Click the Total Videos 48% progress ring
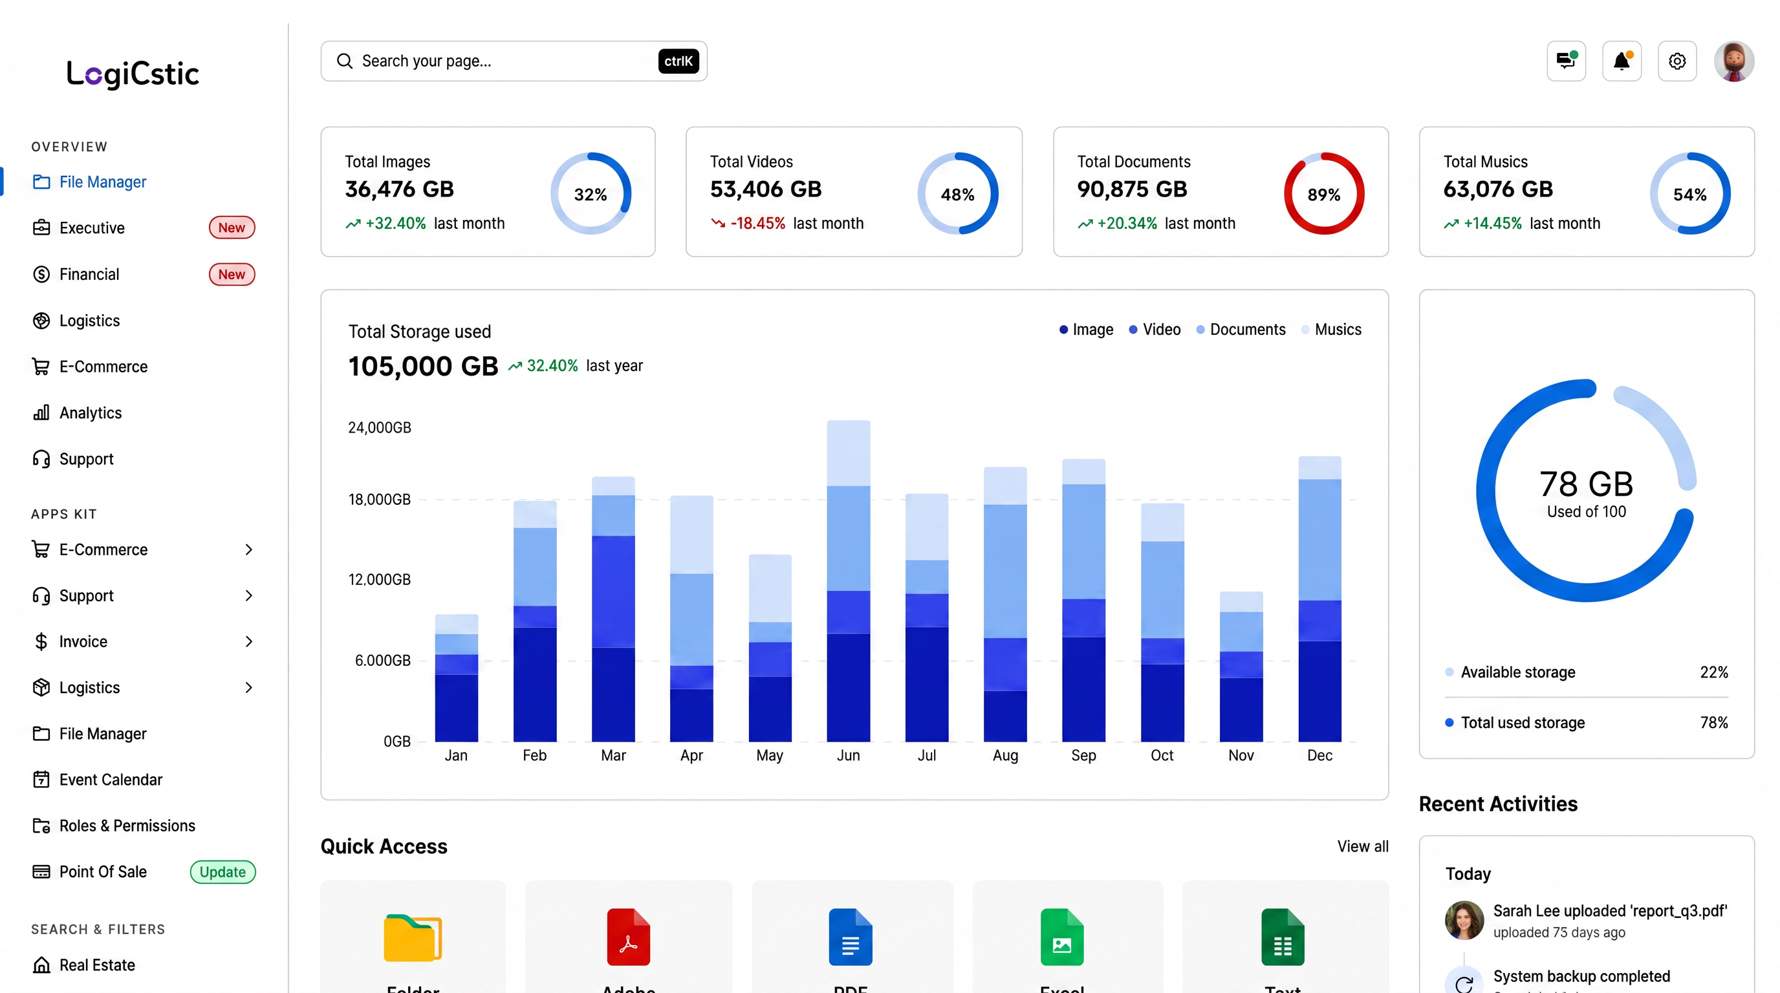Viewport: 1780px width, 993px height. pyautogui.click(x=958, y=193)
